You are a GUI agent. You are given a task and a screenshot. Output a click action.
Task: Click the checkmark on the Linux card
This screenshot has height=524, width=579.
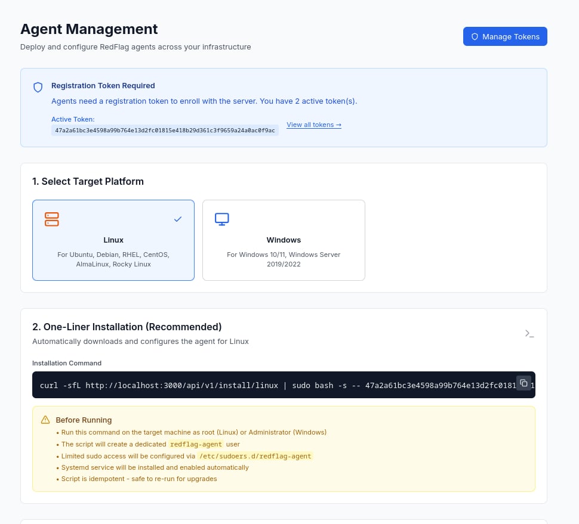click(177, 219)
